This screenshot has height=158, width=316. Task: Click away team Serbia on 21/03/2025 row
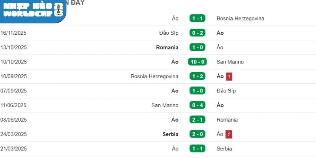224,149
